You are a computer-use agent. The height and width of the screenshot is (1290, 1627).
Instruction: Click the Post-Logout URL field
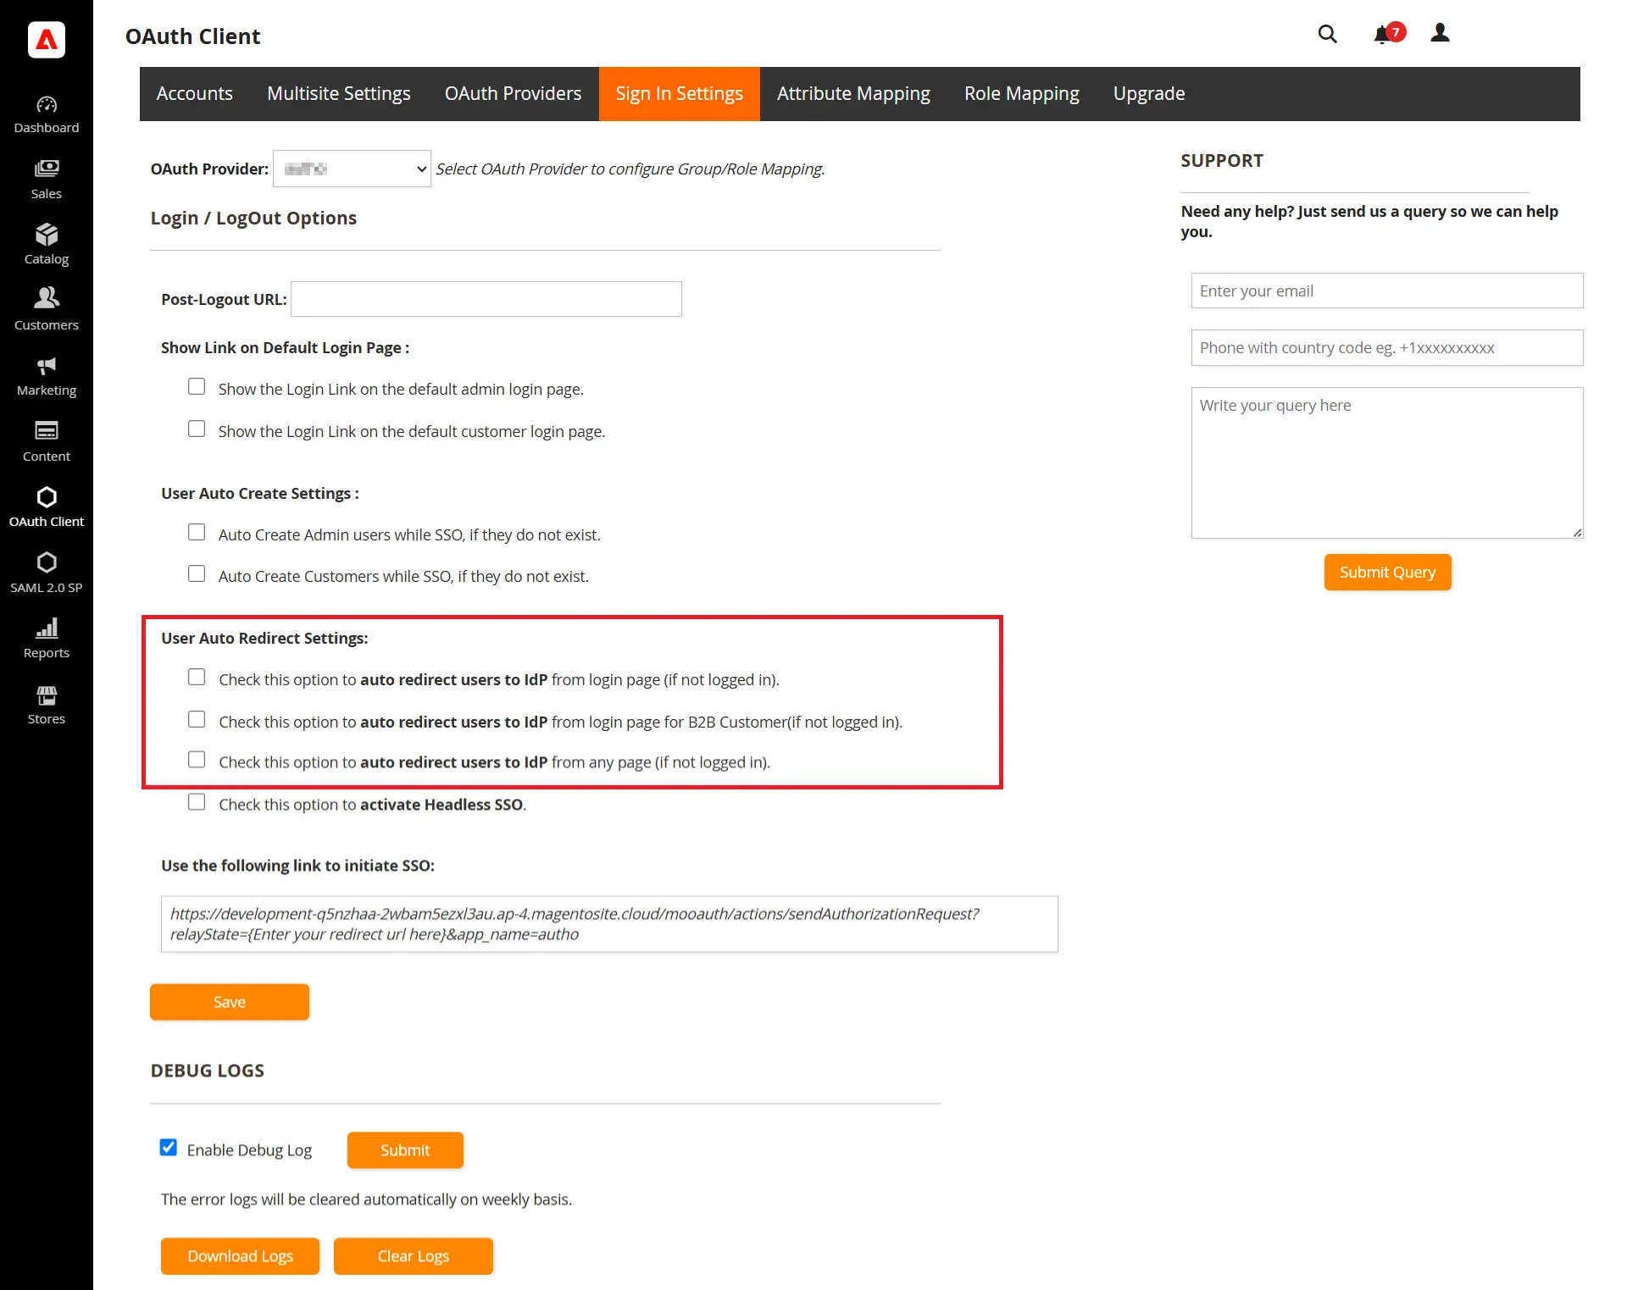[x=486, y=299]
